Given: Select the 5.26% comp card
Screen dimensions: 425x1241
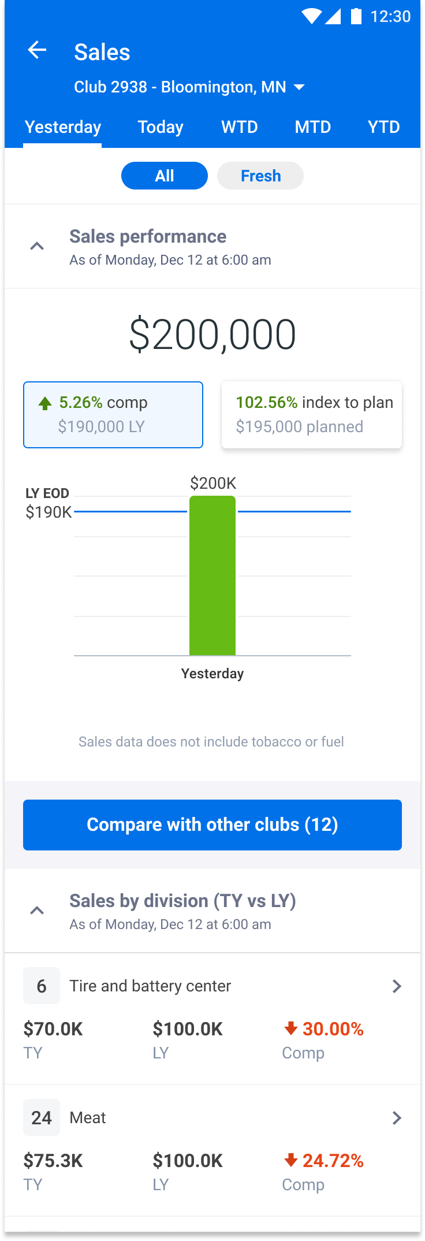Looking at the screenshot, I should click(x=113, y=414).
